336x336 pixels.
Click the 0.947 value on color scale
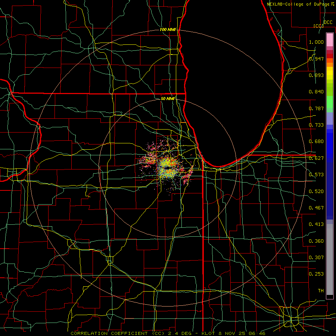pos(316,59)
